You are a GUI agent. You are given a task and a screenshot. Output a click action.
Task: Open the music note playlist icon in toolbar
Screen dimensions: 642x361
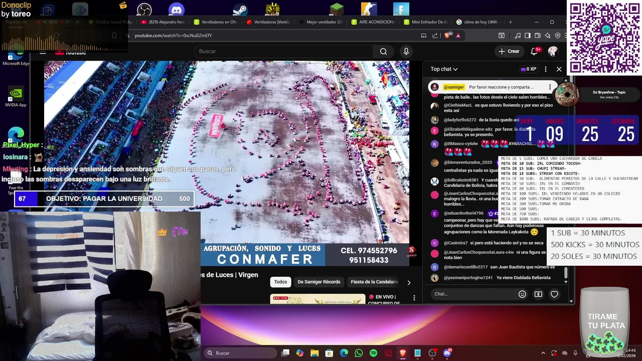click(x=518, y=36)
